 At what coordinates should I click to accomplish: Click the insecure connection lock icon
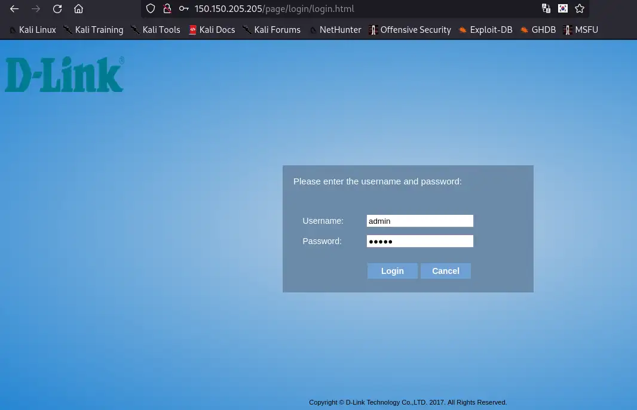tap(167, 9)
